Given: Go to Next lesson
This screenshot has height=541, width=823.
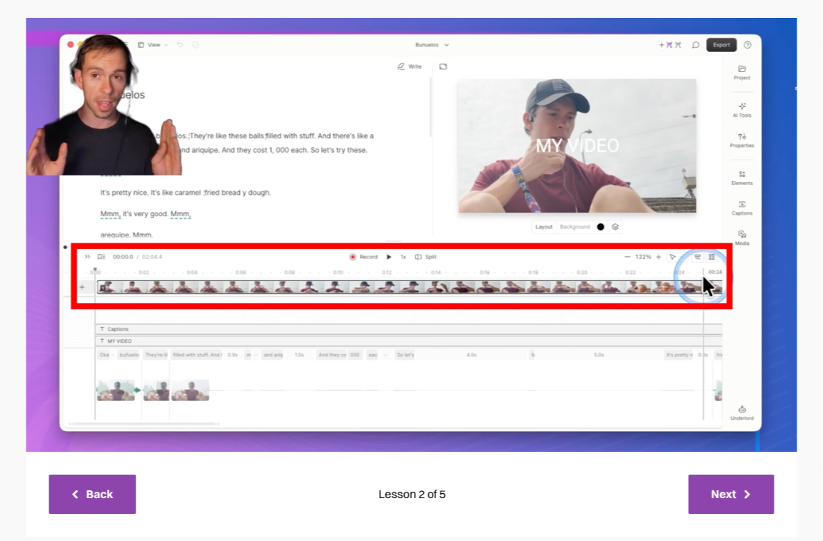Looking at the screenshot, I should coord(731,495).
